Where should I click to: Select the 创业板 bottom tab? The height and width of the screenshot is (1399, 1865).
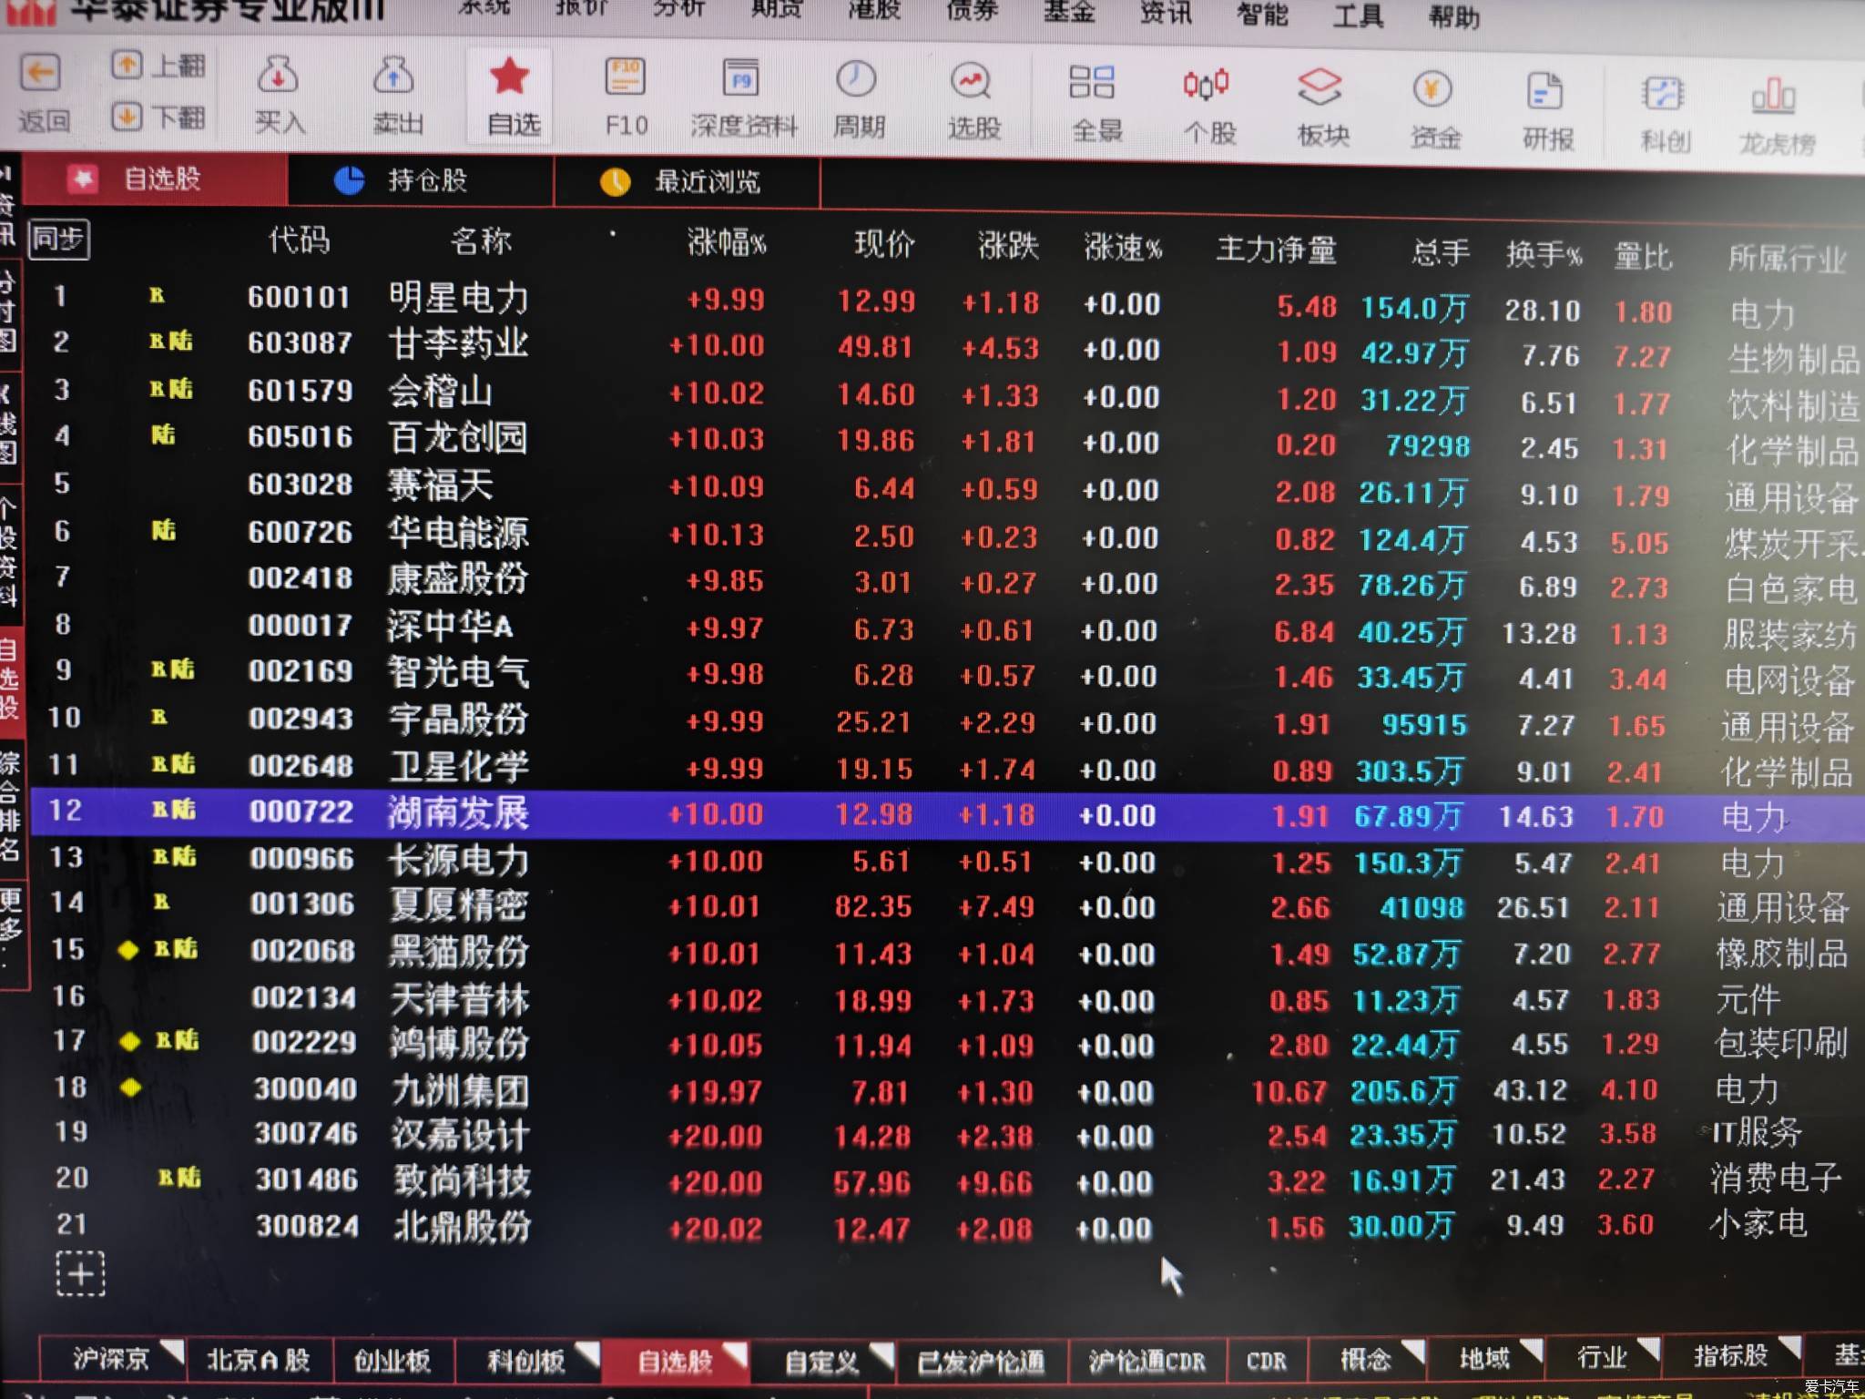click(x=392, y=1361)
